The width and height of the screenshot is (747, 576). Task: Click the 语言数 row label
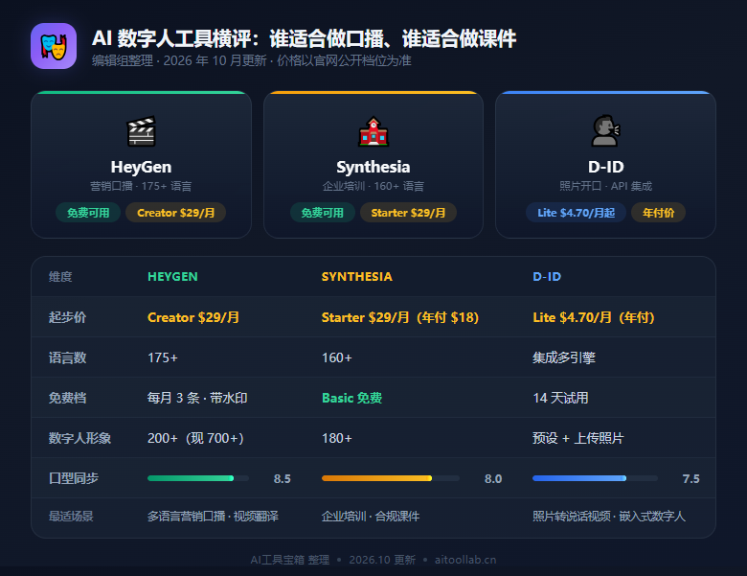coord(67,357)
